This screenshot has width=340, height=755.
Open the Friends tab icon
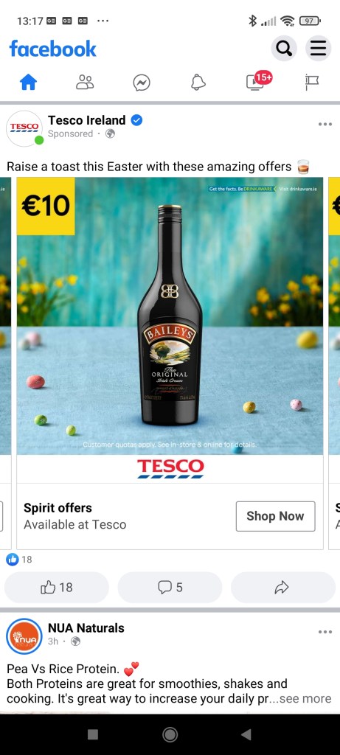point(85,83)
